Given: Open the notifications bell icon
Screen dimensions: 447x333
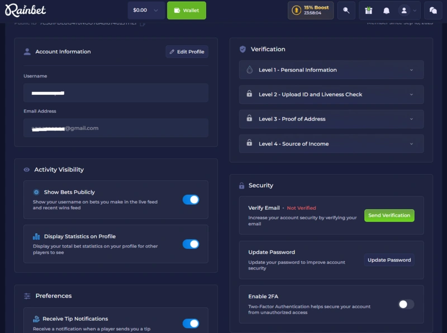Looking at the screenshot, I should [x=386, y=10].
